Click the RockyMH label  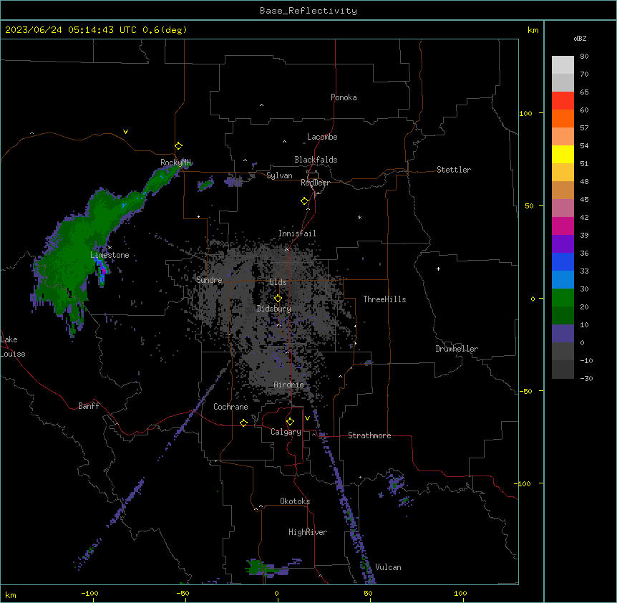[175, 163]
